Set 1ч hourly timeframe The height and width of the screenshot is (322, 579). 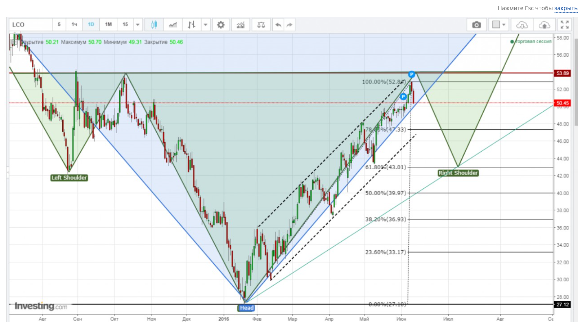[74, 24]
